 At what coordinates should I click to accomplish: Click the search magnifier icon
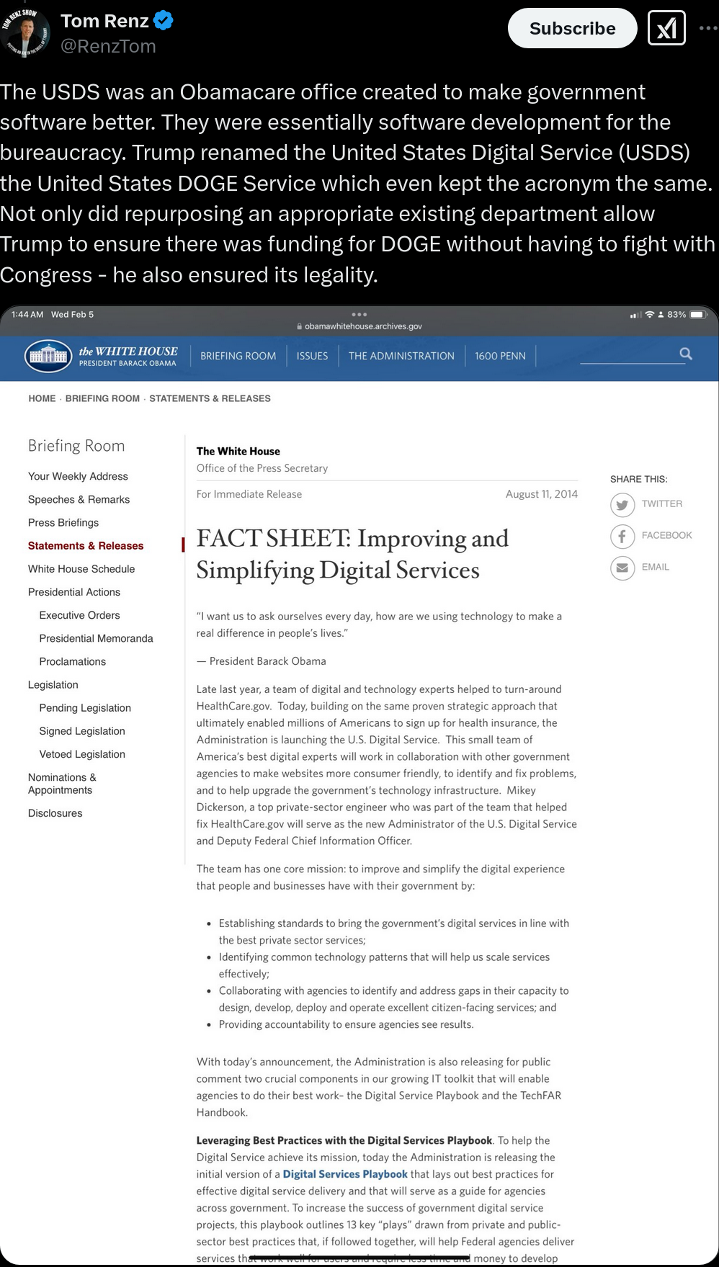pyautogui.click(x=686, y=354)
